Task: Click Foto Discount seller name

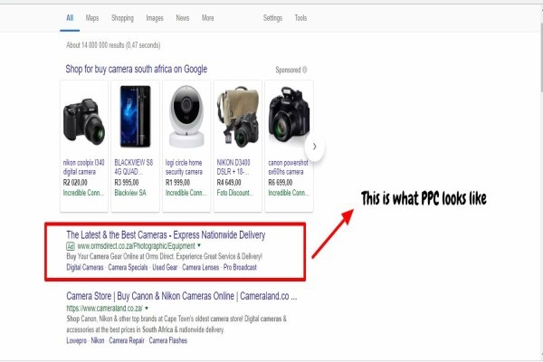Action: coord(235,193)
